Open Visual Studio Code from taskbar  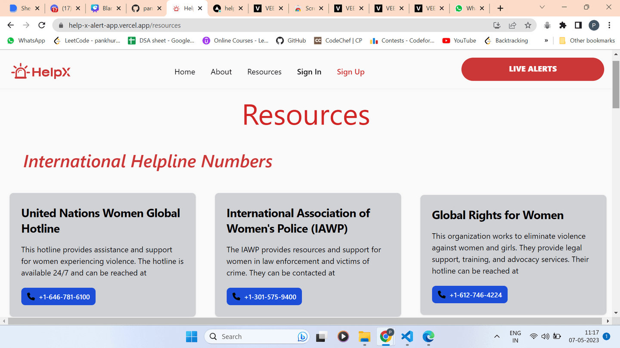coord(407,336)
